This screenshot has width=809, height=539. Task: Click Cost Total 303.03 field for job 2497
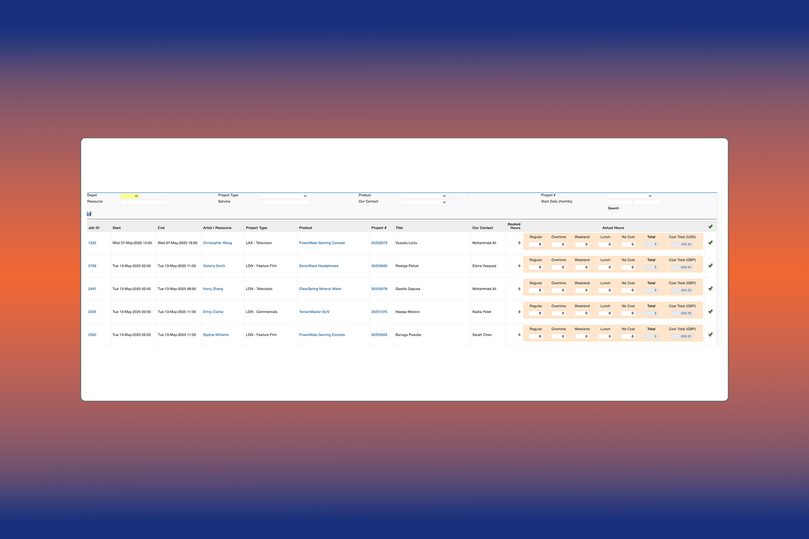point(682,290)
